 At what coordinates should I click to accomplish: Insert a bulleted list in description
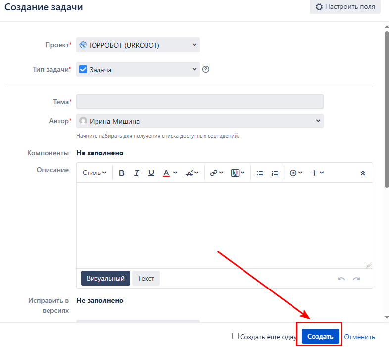260,173
